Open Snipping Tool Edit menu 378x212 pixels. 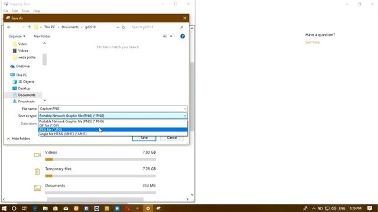(15, 11)
